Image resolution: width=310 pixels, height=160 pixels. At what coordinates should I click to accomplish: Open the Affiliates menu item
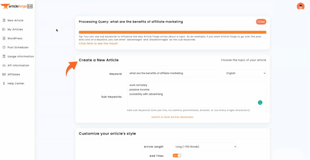point(14,74)
